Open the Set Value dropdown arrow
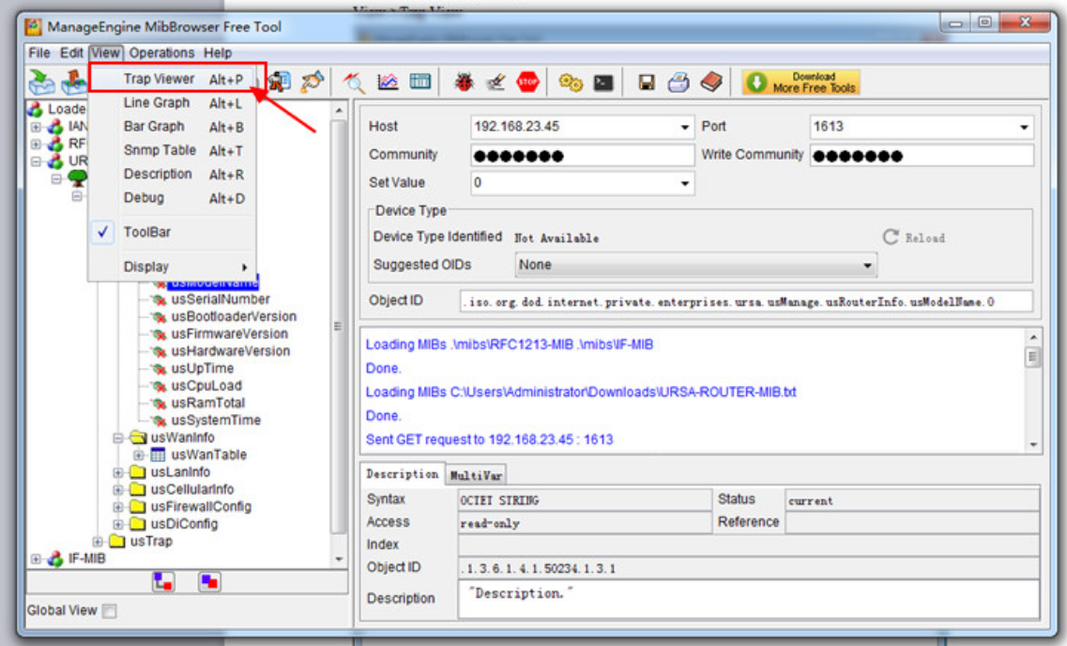 point(684,184)
